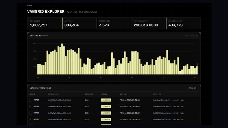Open tree ID #3753
The height and width of the screenshot is (128, 228).
point(36,106)
